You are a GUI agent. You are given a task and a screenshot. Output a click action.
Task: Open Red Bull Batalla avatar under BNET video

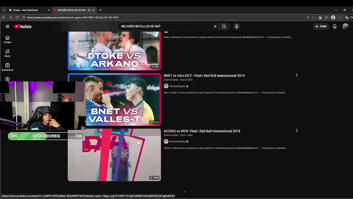click(166, 86)
